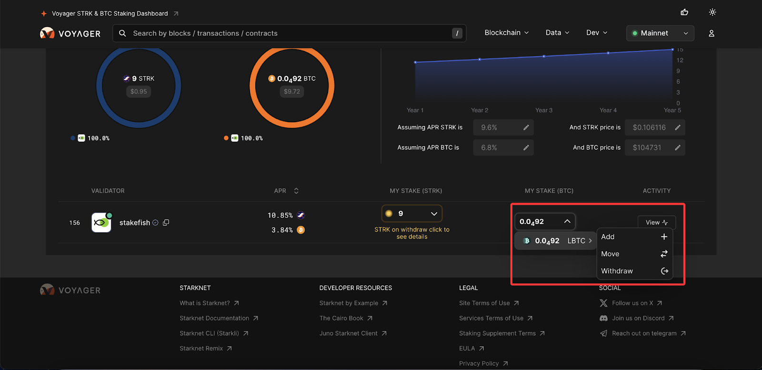Edit the assumed BTC APR pencil icon
The height and width of the screenshot is (370, 762).
pyautogui.click(x=526, y=147)
